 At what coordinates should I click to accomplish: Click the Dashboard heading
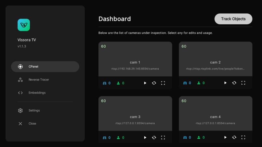click(115, 19)
